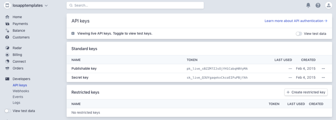The width and height of the screenshot is (336, 120).
Task: Click the losapptemplates store account icon
Action: coord(7,5)
